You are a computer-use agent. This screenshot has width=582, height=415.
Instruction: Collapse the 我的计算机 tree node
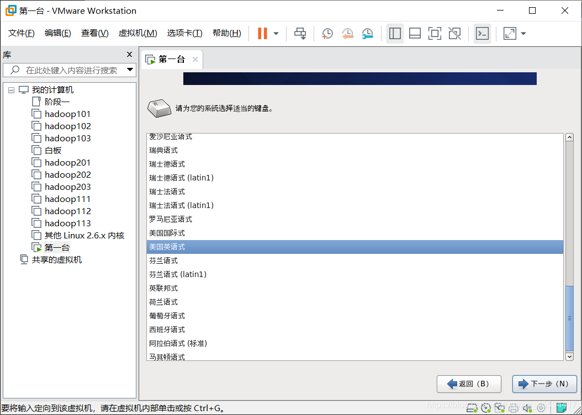(11, 90)
